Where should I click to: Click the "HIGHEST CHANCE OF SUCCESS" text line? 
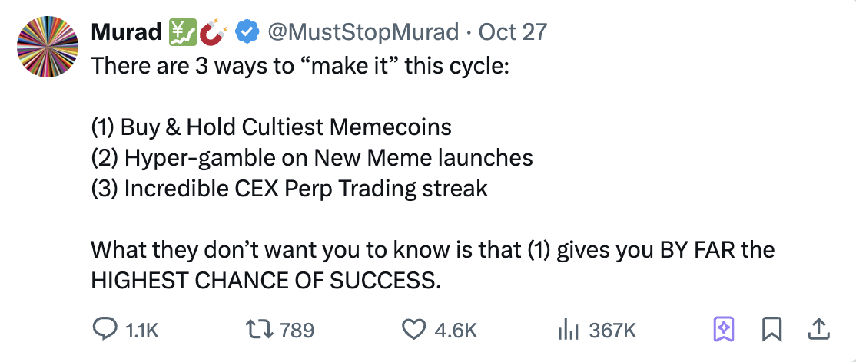(266, 280)
